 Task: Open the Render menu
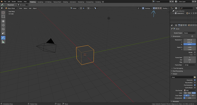(x=14, y=2)
